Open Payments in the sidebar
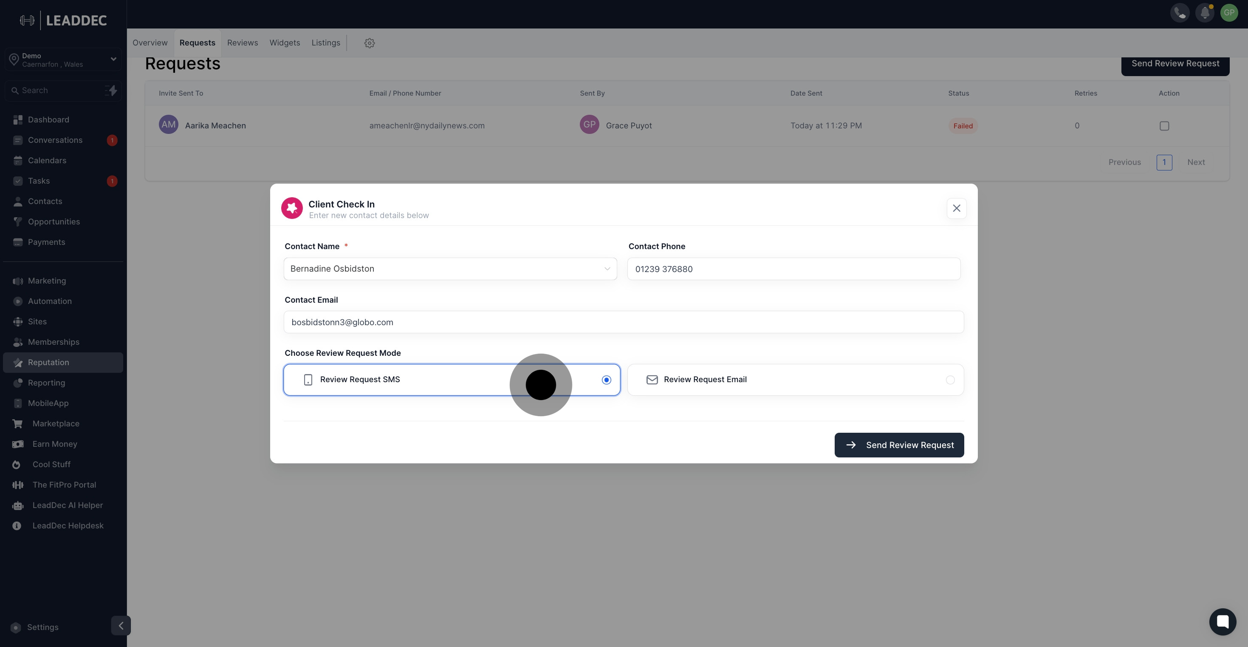Screen dimensions: 1248x647 point(63,242)
